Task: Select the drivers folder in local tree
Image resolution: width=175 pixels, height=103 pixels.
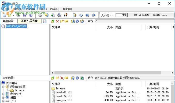Action: pyautogui.click(x=20, y=90)
